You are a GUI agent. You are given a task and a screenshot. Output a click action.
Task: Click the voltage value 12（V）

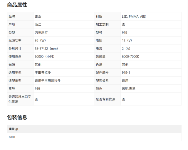coord(127,40)
